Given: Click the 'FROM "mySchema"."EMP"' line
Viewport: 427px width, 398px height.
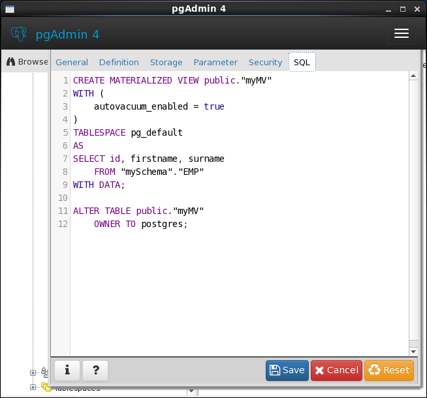Looking at the screenshot, I should [x=149, y=172].
